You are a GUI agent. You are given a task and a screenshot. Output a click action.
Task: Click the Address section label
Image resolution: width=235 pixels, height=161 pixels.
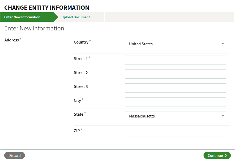12,40
